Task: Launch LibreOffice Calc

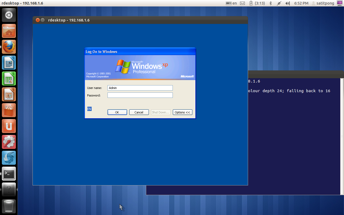Action: click(9, 78)
